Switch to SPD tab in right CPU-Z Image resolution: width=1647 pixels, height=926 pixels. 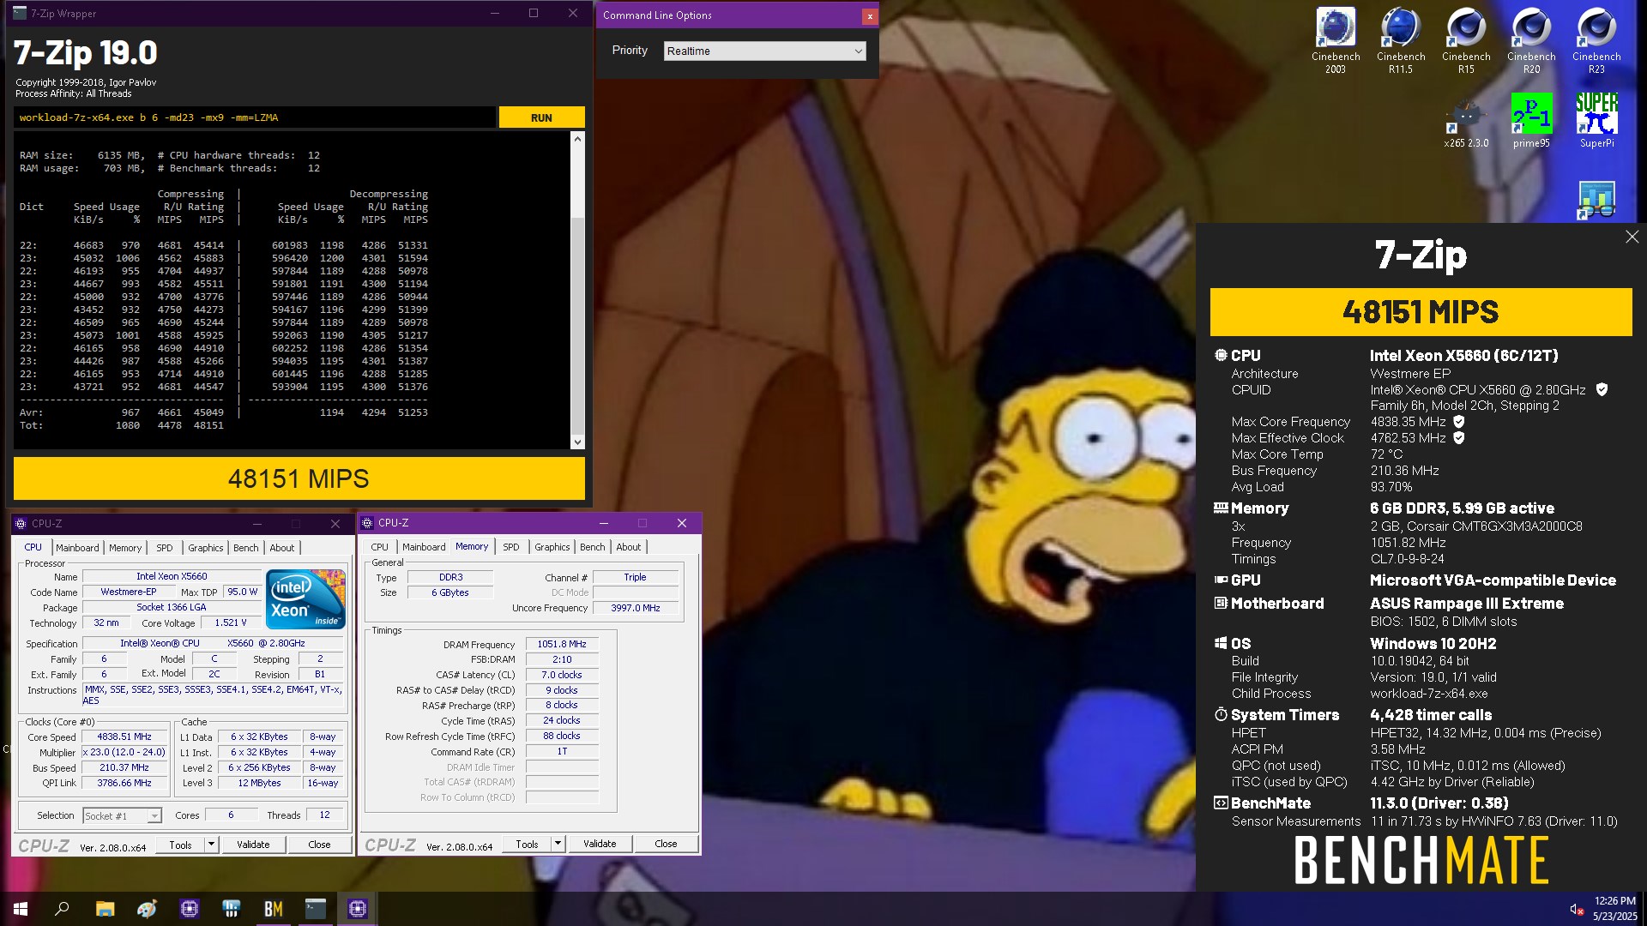pos(511,547)
